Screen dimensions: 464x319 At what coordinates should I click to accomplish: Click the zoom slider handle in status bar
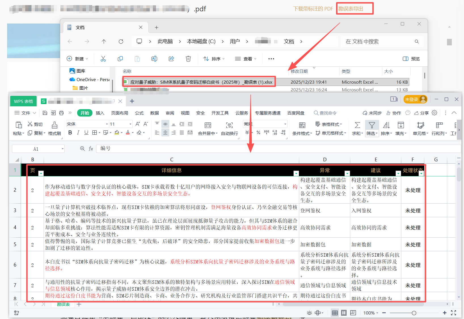pyautogui.click(x=414, y=313)
